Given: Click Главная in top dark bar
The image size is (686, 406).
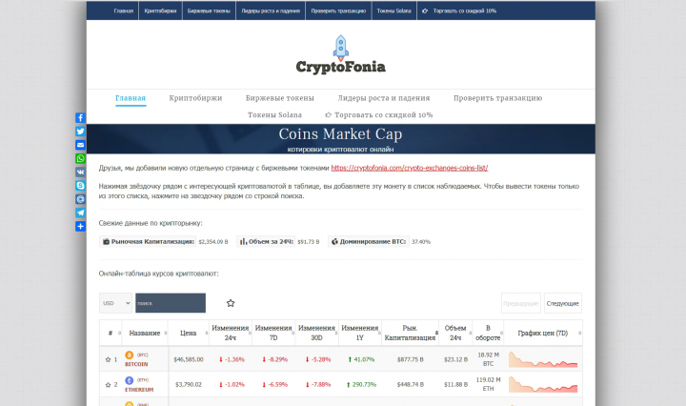Looking at the screenshot, I should (x=123, y=10).
